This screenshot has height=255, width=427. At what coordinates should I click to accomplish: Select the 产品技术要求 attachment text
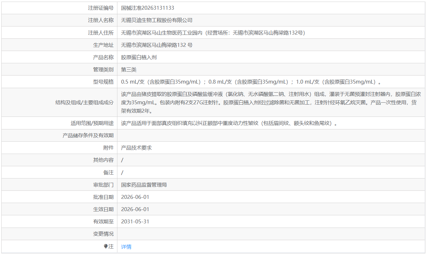click(x=136, y=148)
